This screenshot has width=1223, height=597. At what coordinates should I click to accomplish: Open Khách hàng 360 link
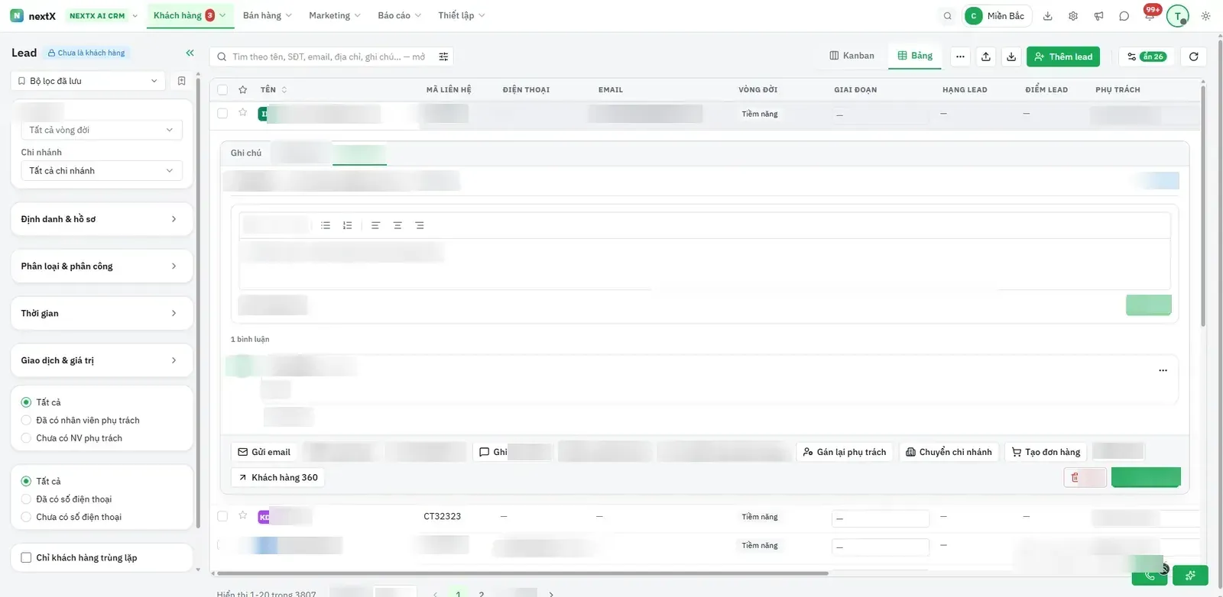tap(277, 477)
